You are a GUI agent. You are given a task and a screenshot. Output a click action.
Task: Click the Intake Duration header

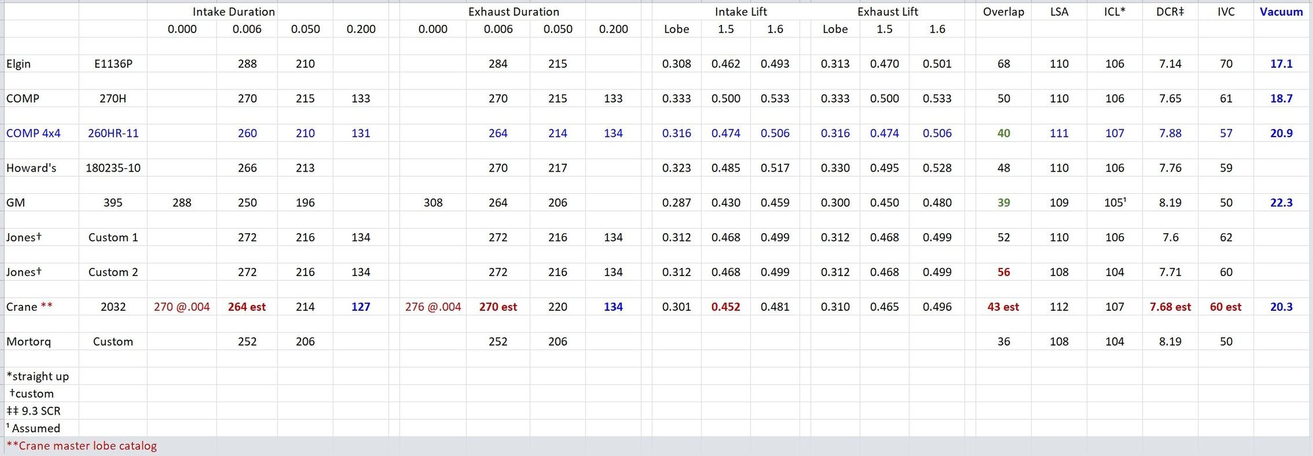point(233,12)
